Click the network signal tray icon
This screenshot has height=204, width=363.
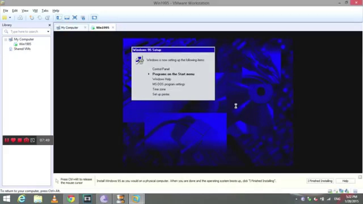point(329,199)
